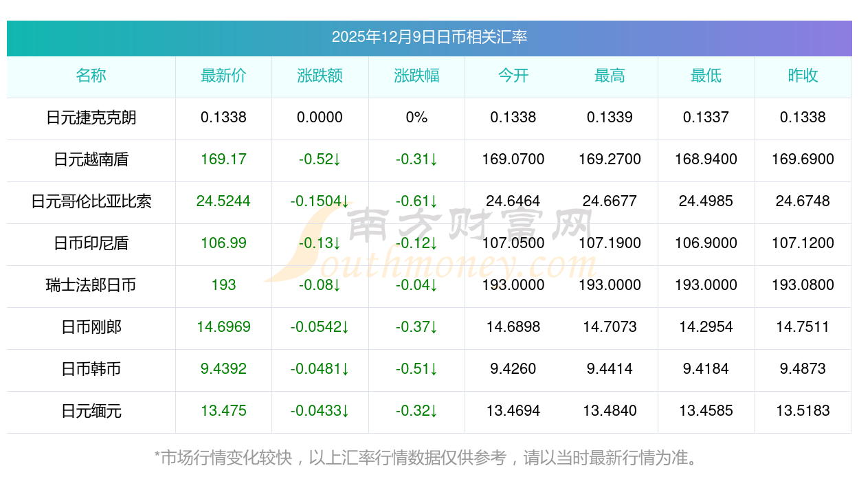859x479 pixels.
Task: Click latest price 193 for 瑞士法郎日币
Action: point(223,285)
